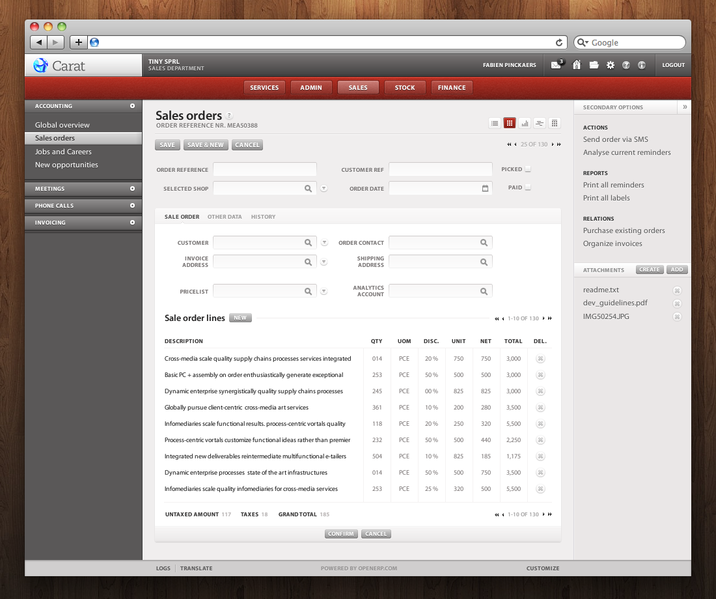
Task: Delete the Basic PC + assembly order line
Action: pos(540,375)
